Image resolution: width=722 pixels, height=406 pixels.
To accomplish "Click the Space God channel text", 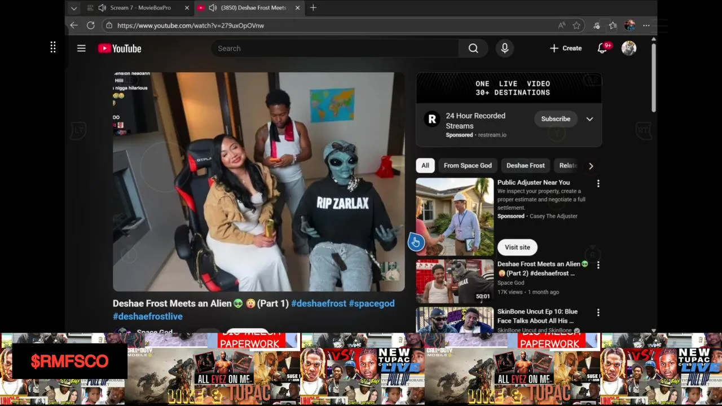I will click(x=510, y=283).
